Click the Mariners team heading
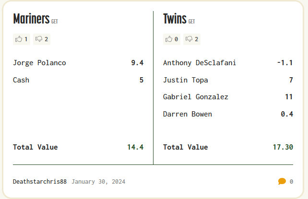The width and height of the screenshot is (308, 199). pos(31,19)
